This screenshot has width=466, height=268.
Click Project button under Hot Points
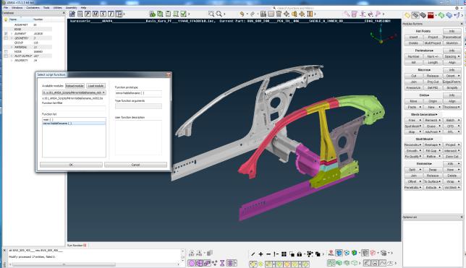433,38
